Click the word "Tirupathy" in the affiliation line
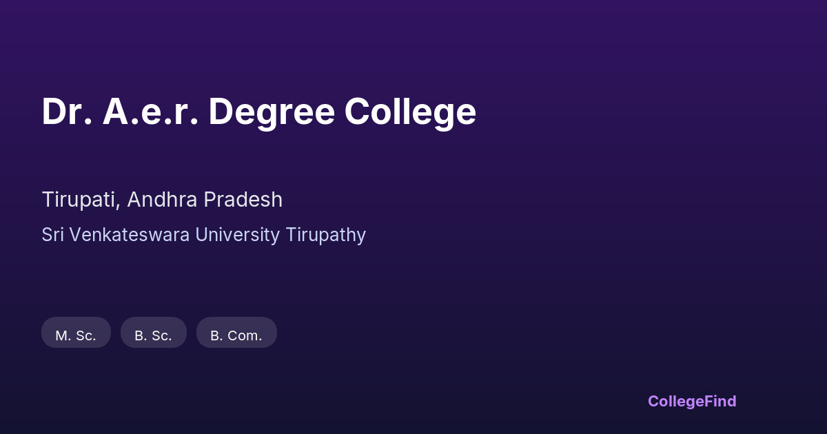Viewport: 827px width, 434px height. (325, 235)
